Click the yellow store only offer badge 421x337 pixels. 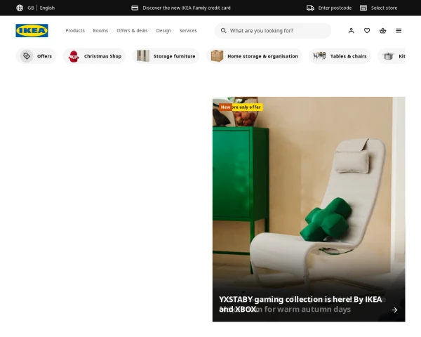247,107
